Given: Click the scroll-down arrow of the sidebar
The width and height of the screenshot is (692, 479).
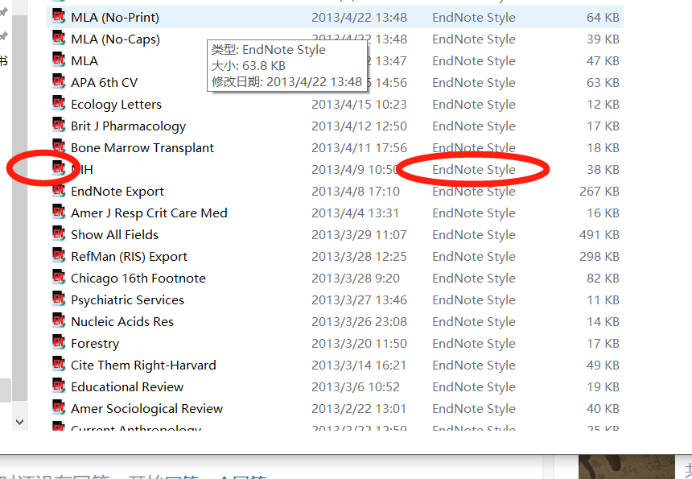Looking at the screenshot, I should [20, 422].
